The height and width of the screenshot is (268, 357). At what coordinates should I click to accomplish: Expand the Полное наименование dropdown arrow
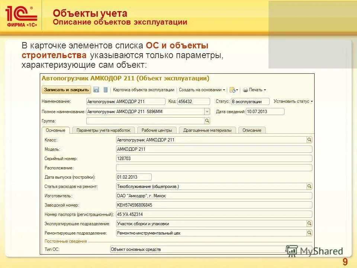click(x=207, y=111)
